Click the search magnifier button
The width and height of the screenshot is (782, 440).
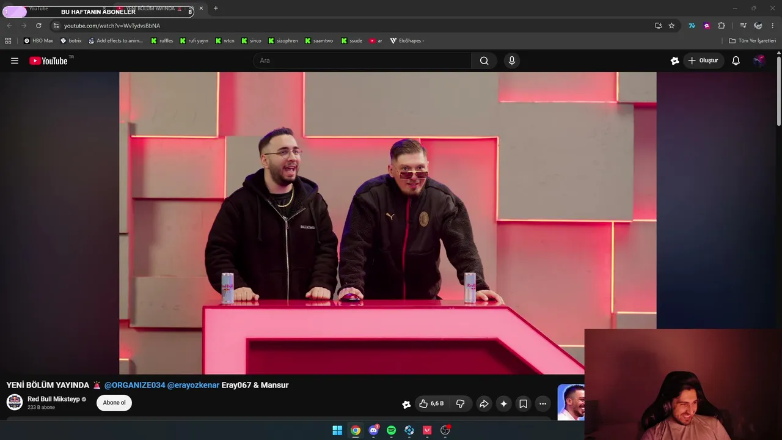pyautogui.click(x=484, y=61)
